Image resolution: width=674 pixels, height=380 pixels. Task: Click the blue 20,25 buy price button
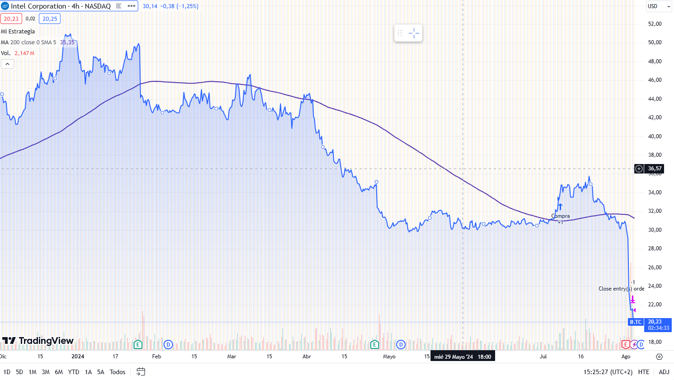click(x=50, y=19)
